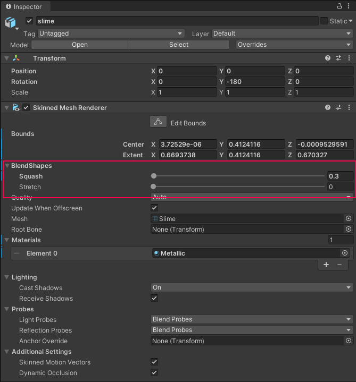Open the Tag dropdown showing Untagged

(111, 33)
